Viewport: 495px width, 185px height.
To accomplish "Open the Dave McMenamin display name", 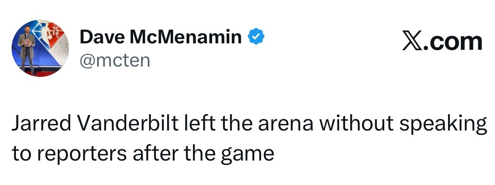I will [161, 38].
